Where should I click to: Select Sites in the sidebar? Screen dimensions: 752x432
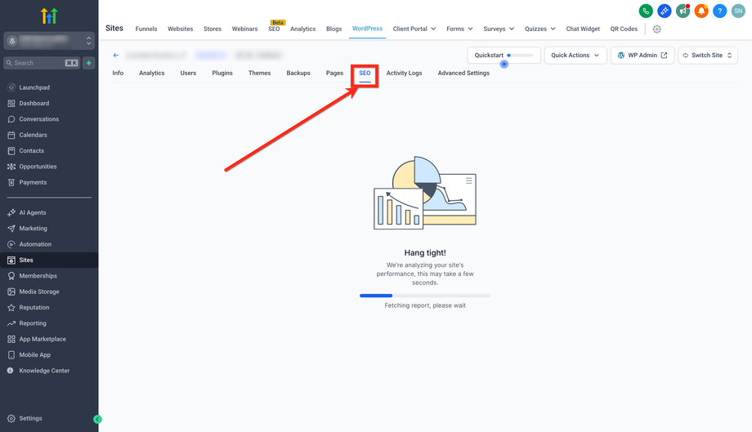pos(49,260)
